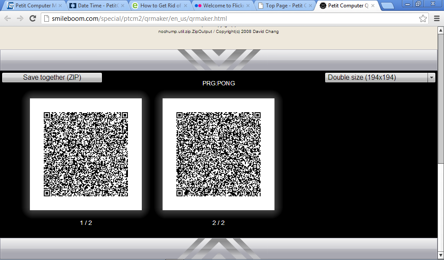The image size is (444, 260).
Task: Switch to the Date Time - Petit tab
Action: (96, 6)
